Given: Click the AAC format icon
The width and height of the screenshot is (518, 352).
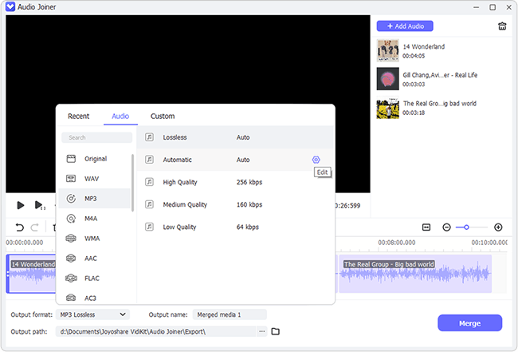Looking at the screenshot, I should 71,259.
